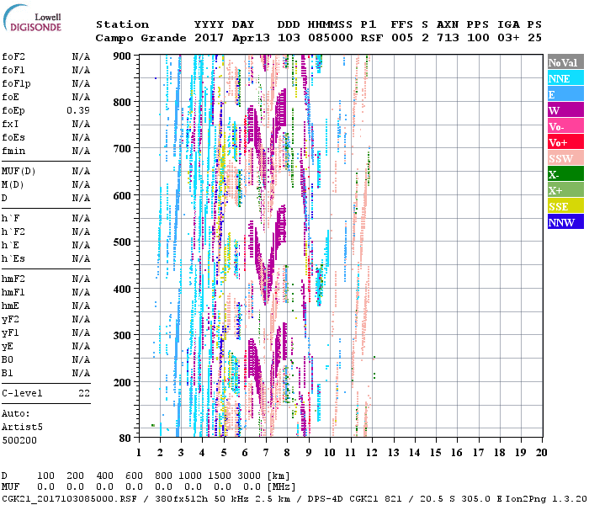
Task: Click the M(D) parameter label
Action: pyautogui.click(x=13, y=185)
